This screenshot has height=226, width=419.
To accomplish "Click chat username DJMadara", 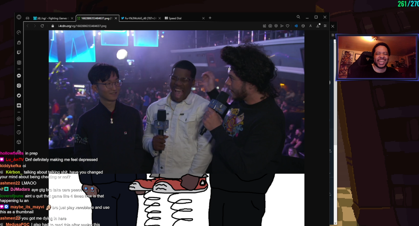I will coord(20,189).
